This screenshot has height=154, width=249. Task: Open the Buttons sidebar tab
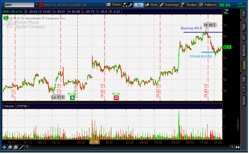tap(244, 51)
